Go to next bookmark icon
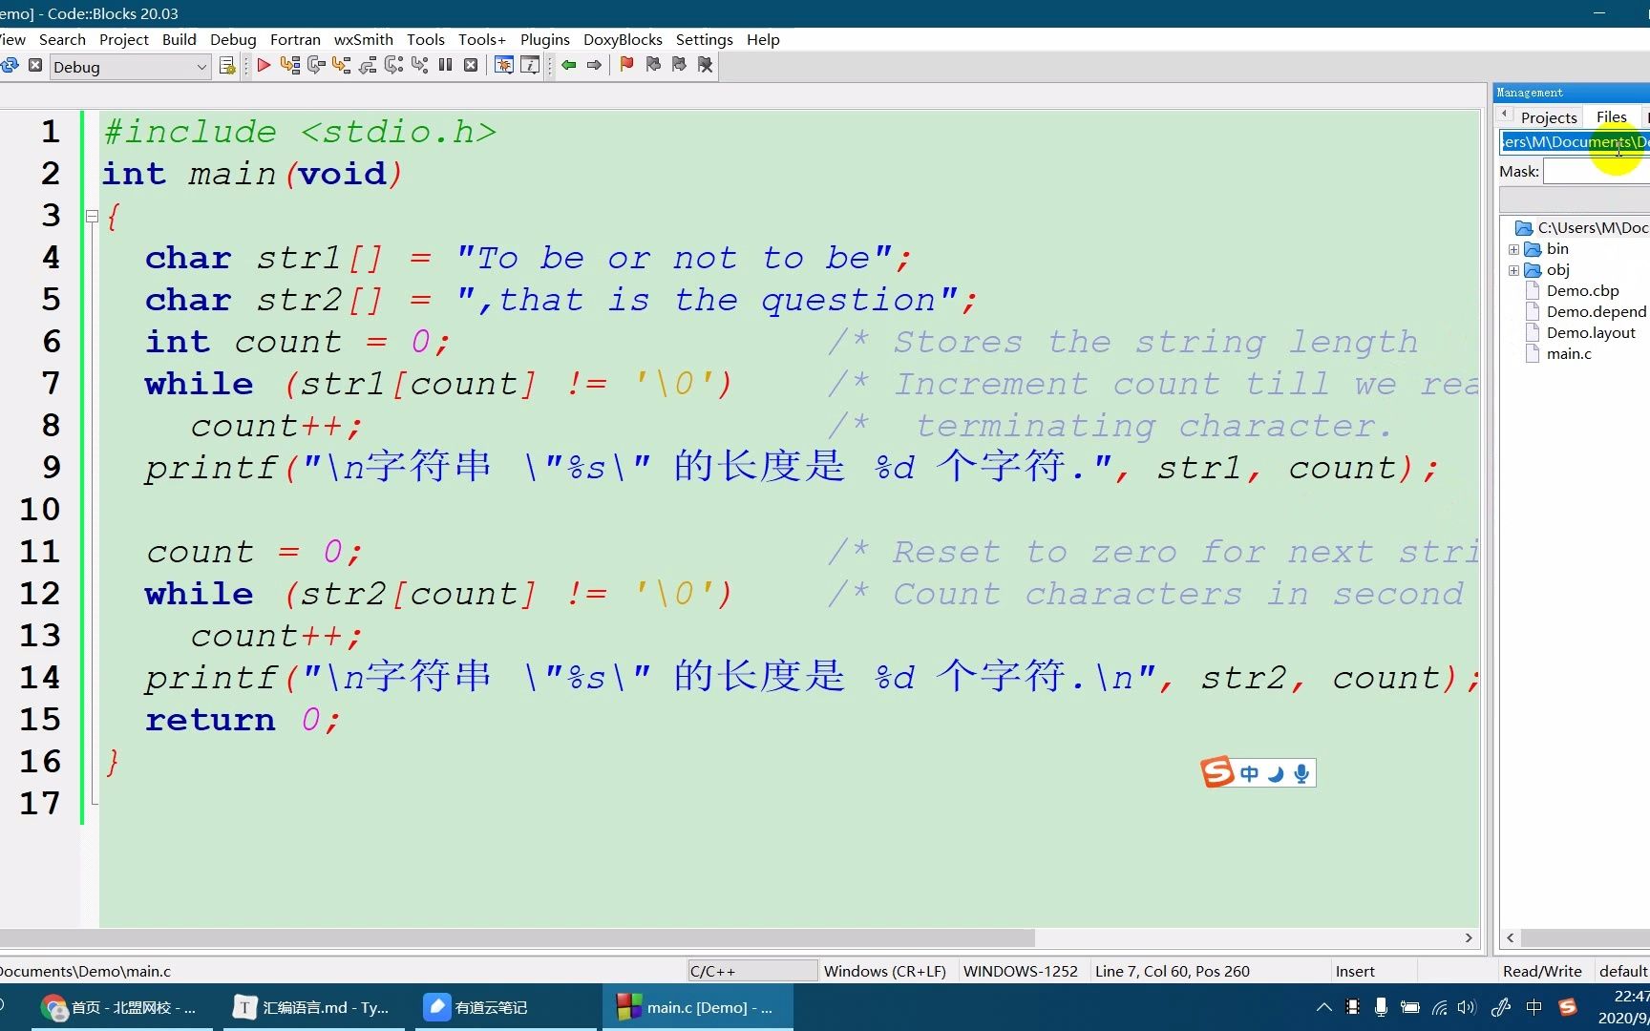The image size is (1650, 1031). pos(679,65)
